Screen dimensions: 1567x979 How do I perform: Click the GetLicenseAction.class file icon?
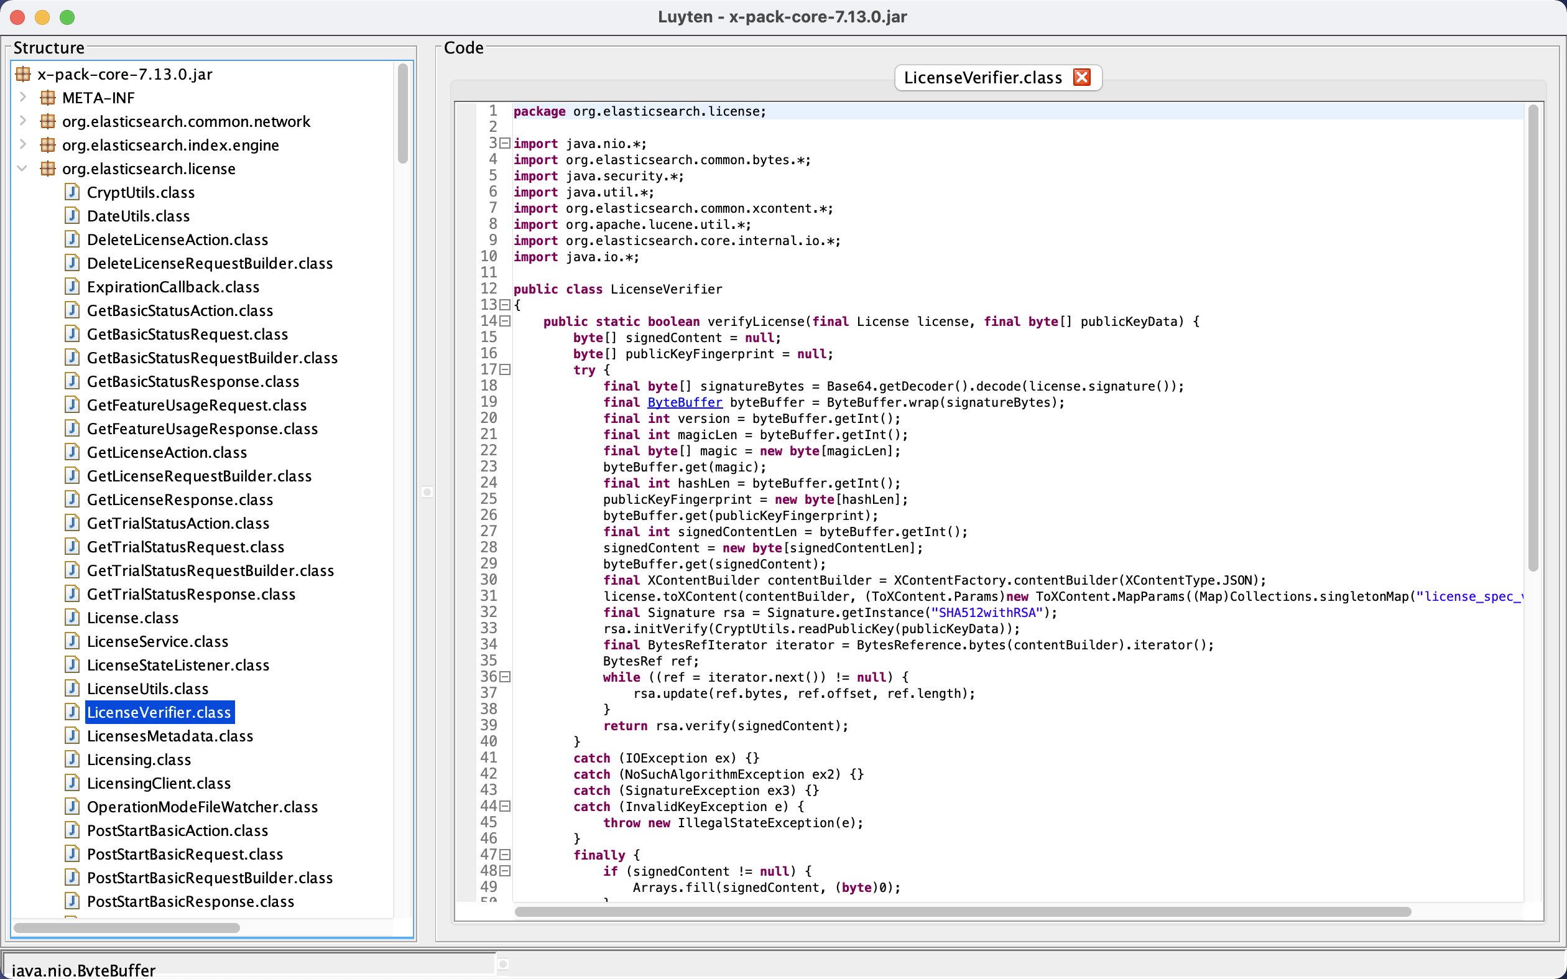coord(73,452)
